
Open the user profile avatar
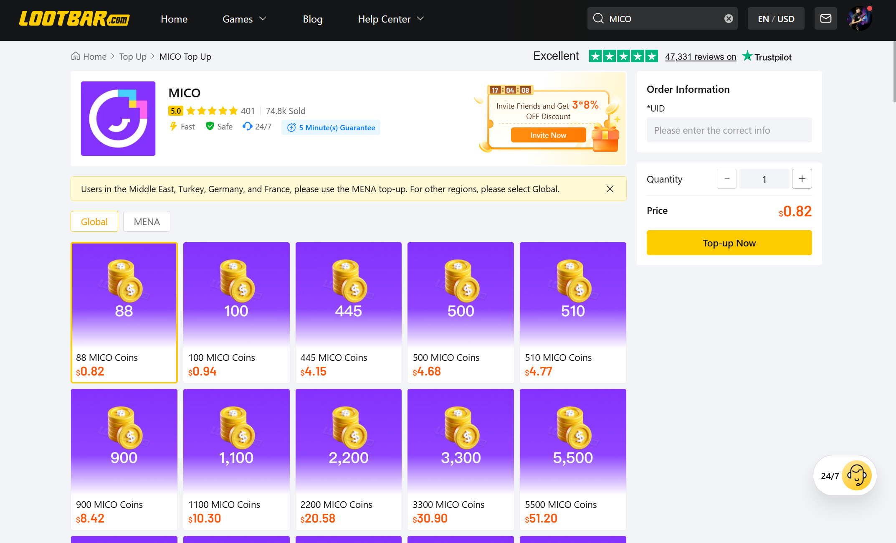click(859, 18)
